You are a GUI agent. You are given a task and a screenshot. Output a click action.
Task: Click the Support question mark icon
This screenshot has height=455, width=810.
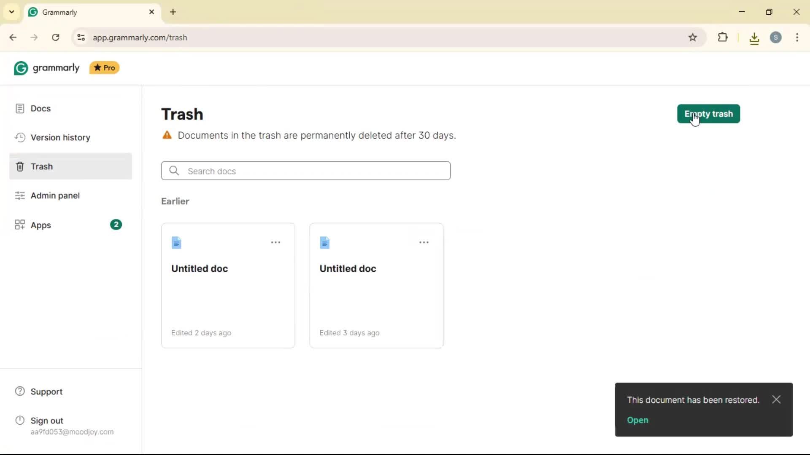point(20,391)
